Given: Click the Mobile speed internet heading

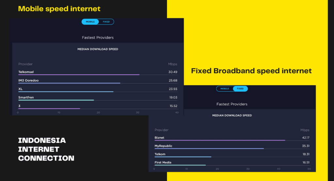Looking at the screenshot, I should [59, 9].
